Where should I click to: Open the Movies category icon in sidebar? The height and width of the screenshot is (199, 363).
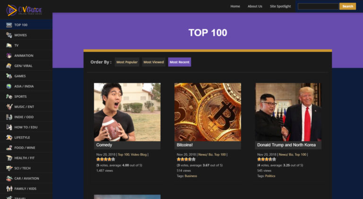pos(9,35)
